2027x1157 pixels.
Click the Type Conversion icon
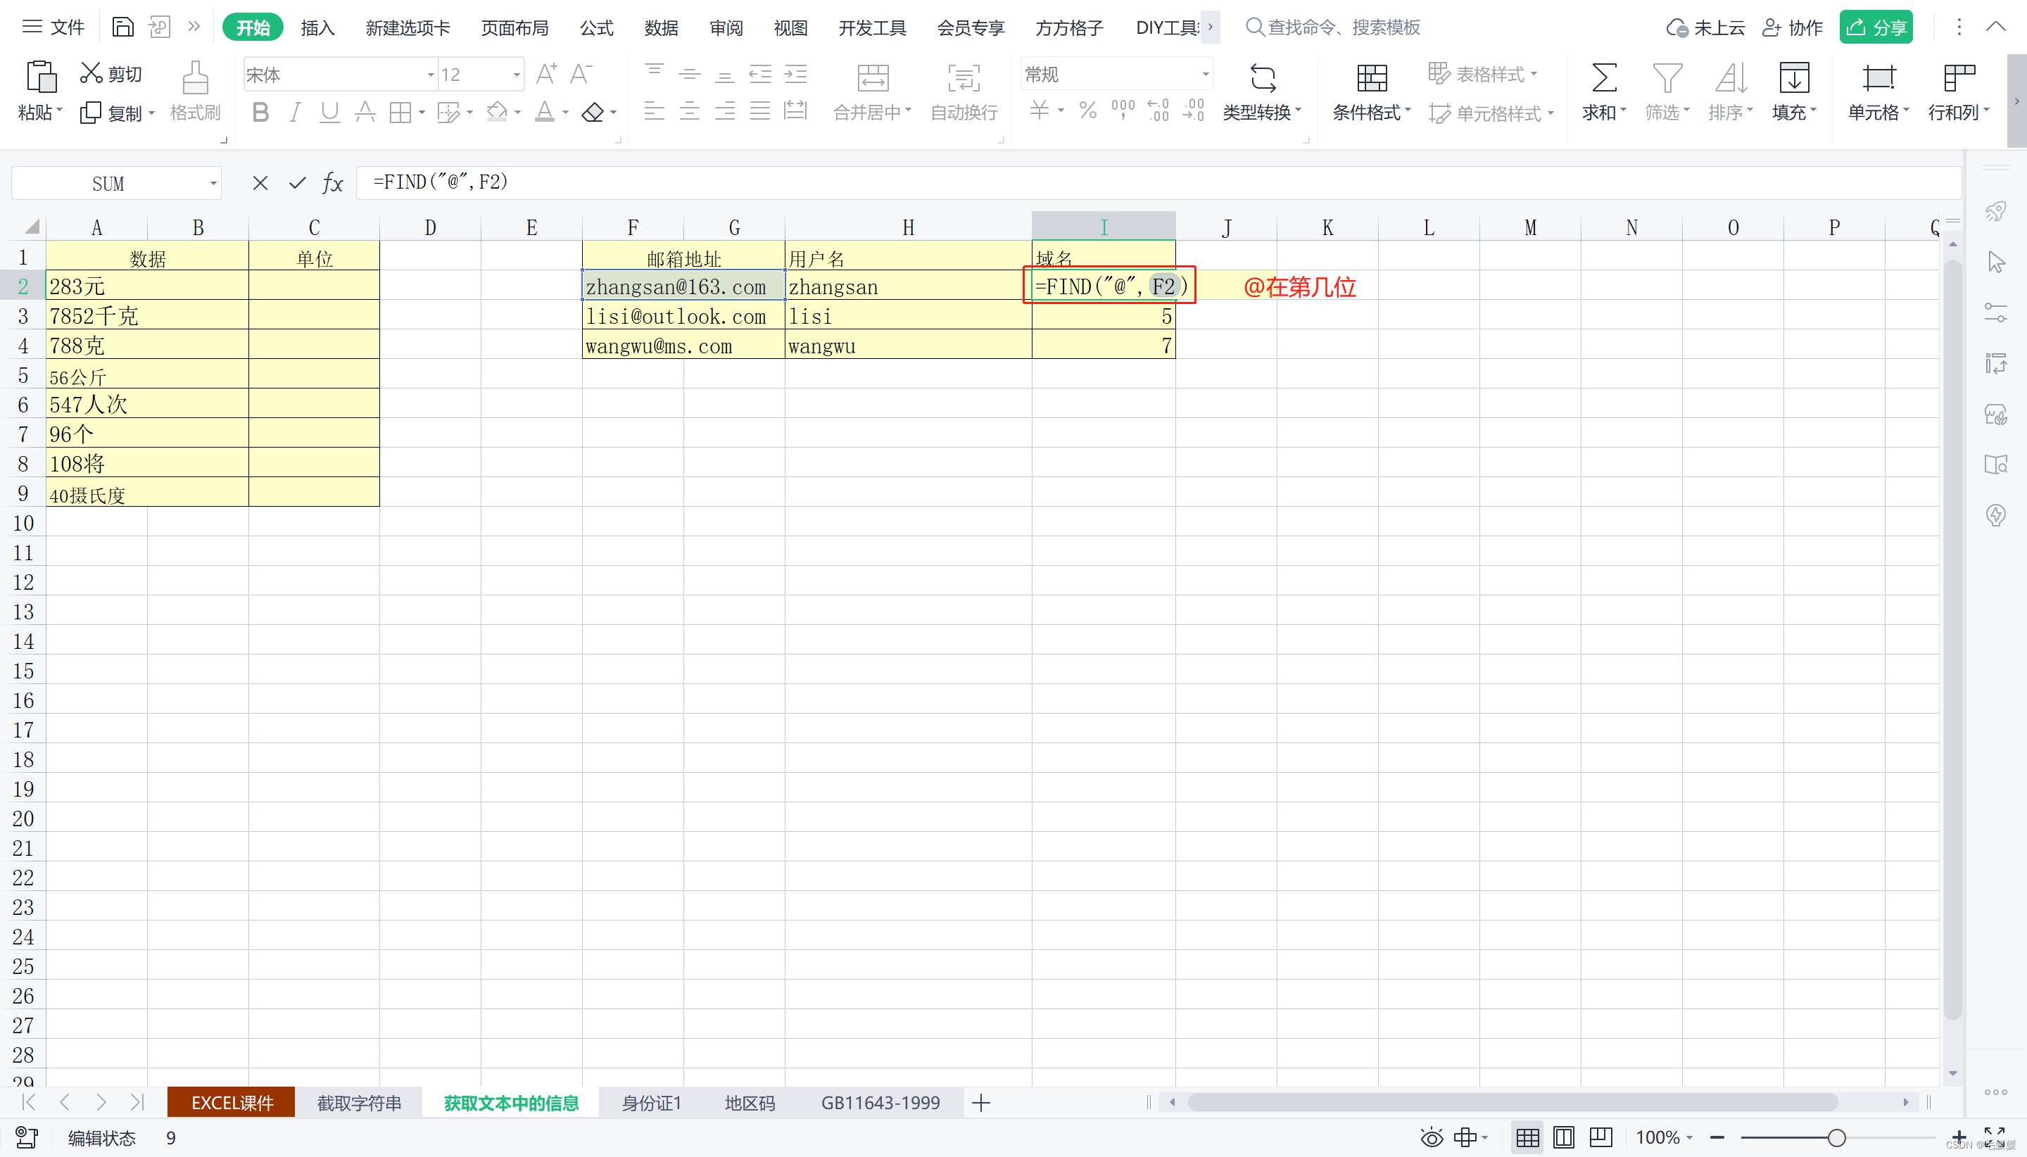pos(1262,77)
